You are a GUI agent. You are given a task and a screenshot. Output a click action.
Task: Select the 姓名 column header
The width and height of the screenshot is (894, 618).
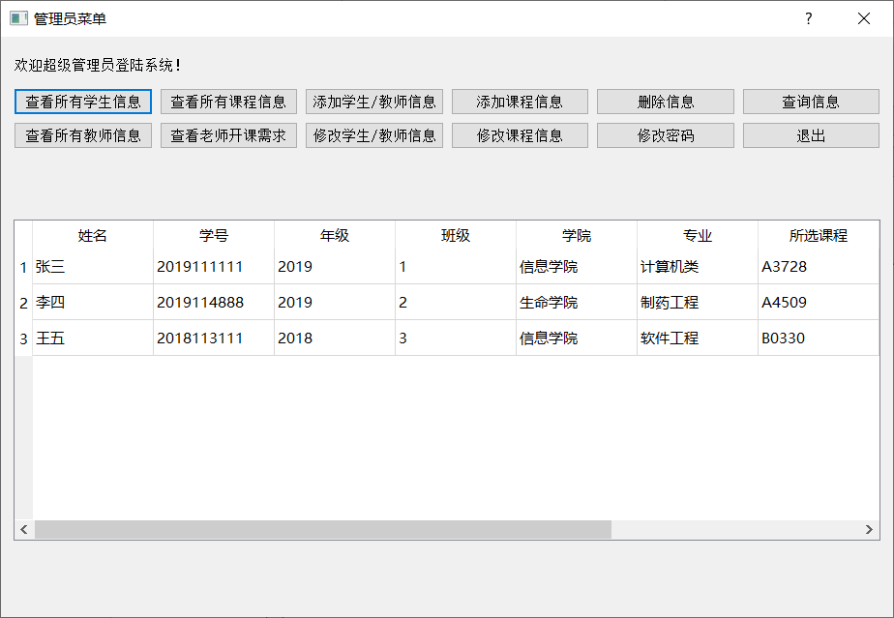[x=93, y=235]
